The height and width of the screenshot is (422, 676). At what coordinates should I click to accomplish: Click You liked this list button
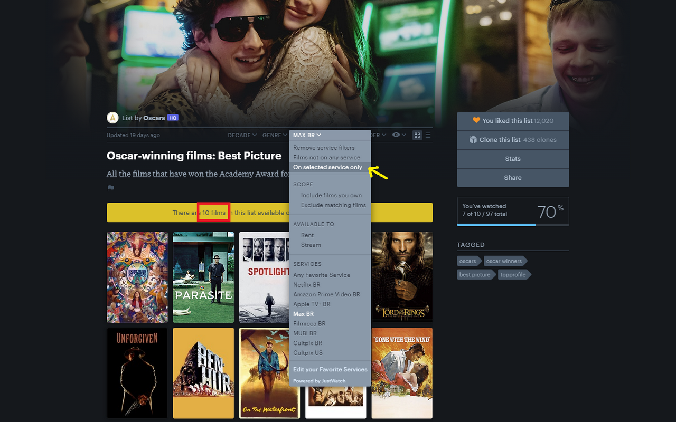point(513,121)
